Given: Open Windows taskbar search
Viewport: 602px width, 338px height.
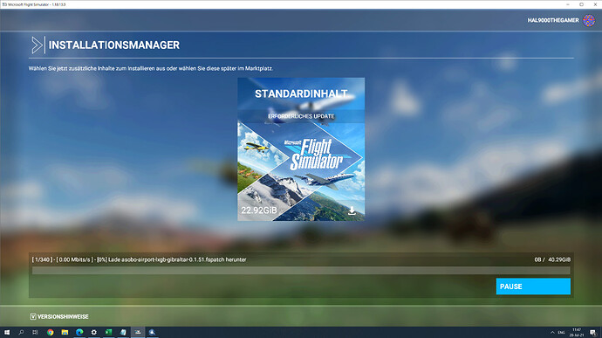Looking at the screenshot, I should [21, 332].
